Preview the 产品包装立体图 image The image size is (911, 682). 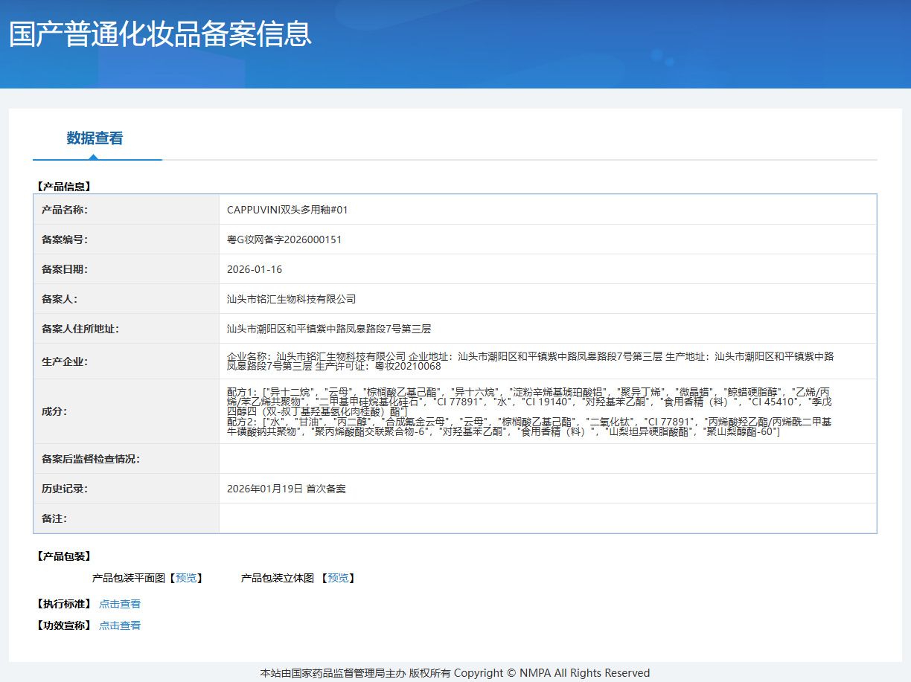click(x=339, y=578)
